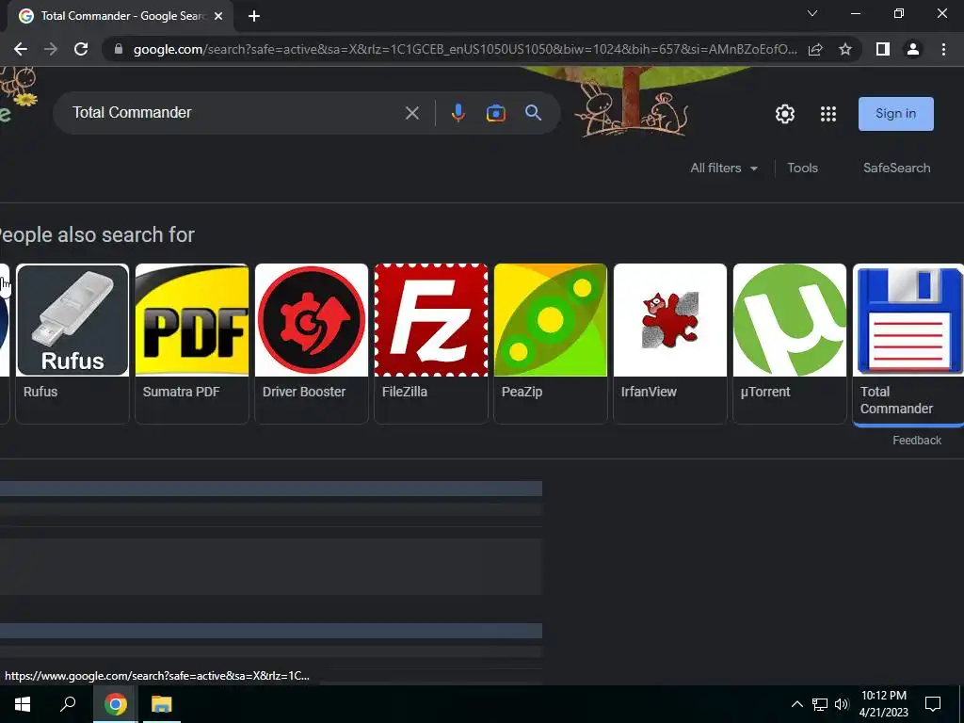View site info lock icon
The height and width of the screenshot is (723, 964).
(x=119, y=49)
